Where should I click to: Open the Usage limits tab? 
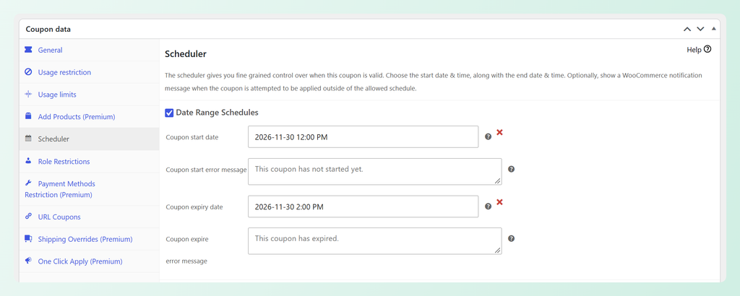point(89,95)
